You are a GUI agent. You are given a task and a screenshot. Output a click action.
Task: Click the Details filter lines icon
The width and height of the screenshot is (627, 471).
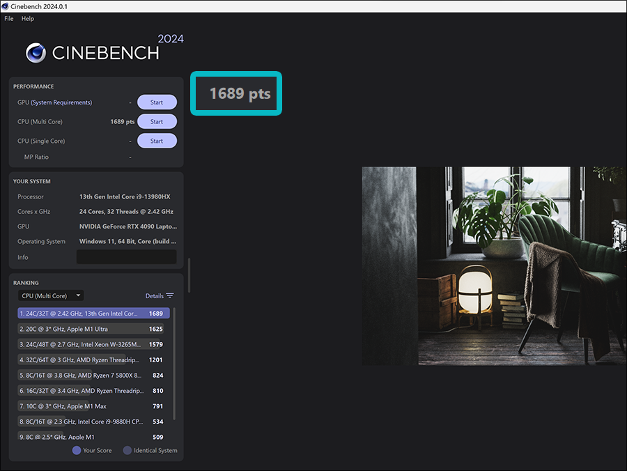170,295
